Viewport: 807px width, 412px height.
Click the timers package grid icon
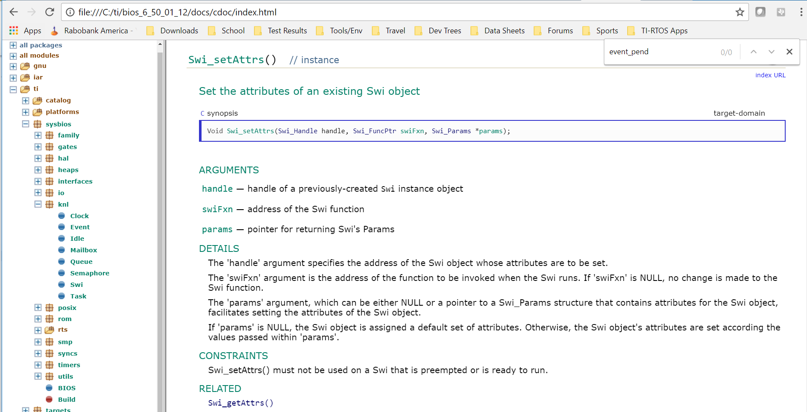pyautogui.click(x=50, y=365)
